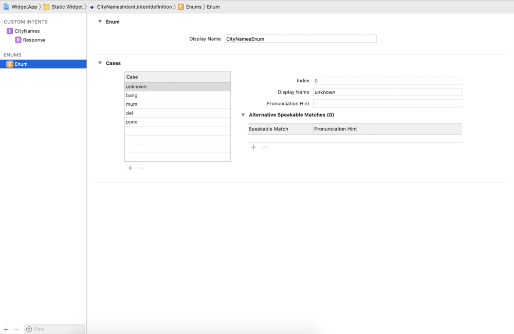Add new intent with sidebar plus button

(x=6, y=329)
